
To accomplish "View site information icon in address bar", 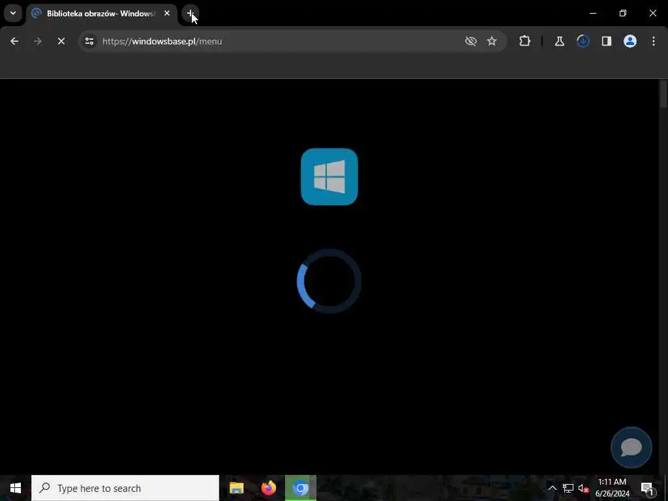I will 89,41.
